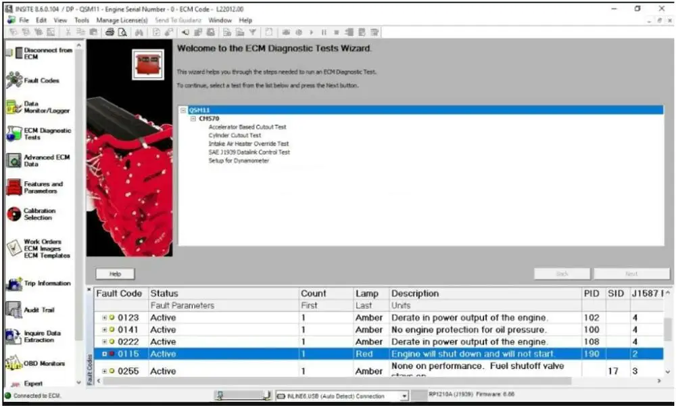Click the Play arrow toolbar icon
The height and width of the screenshot is (406, 676).
pos(311,32)
